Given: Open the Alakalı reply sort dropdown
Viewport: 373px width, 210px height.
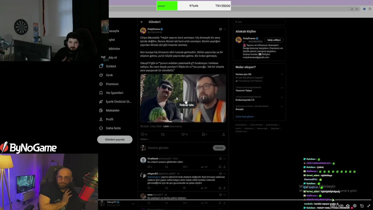Looking at the screenshot, I should click(x=145, y=139).
